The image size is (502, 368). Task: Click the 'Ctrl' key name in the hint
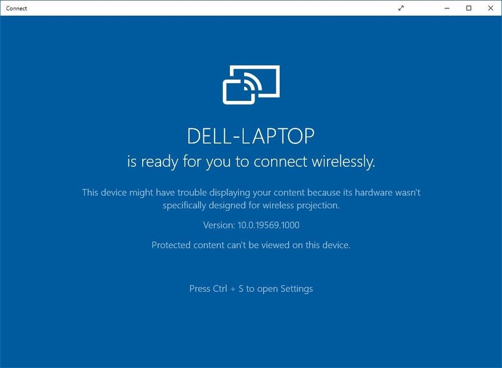(220, 289)
